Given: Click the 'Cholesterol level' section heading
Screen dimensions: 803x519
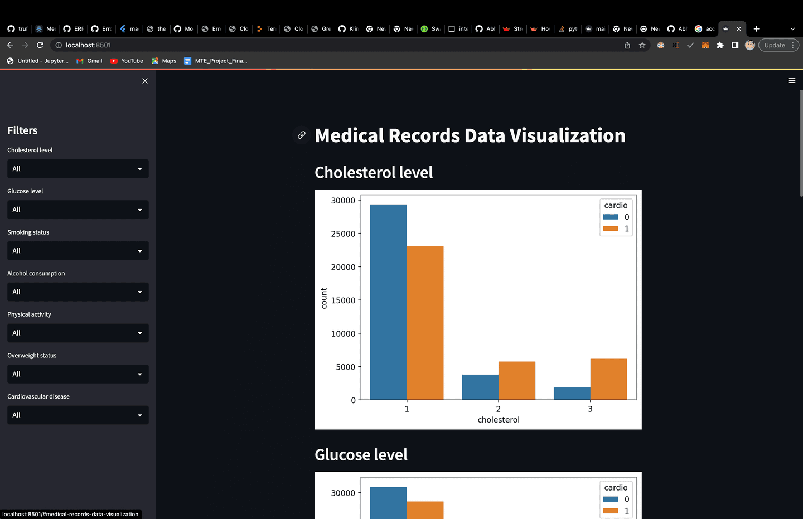Looking at the screenshot, I should pyautogui.click(x=374, y=173).
